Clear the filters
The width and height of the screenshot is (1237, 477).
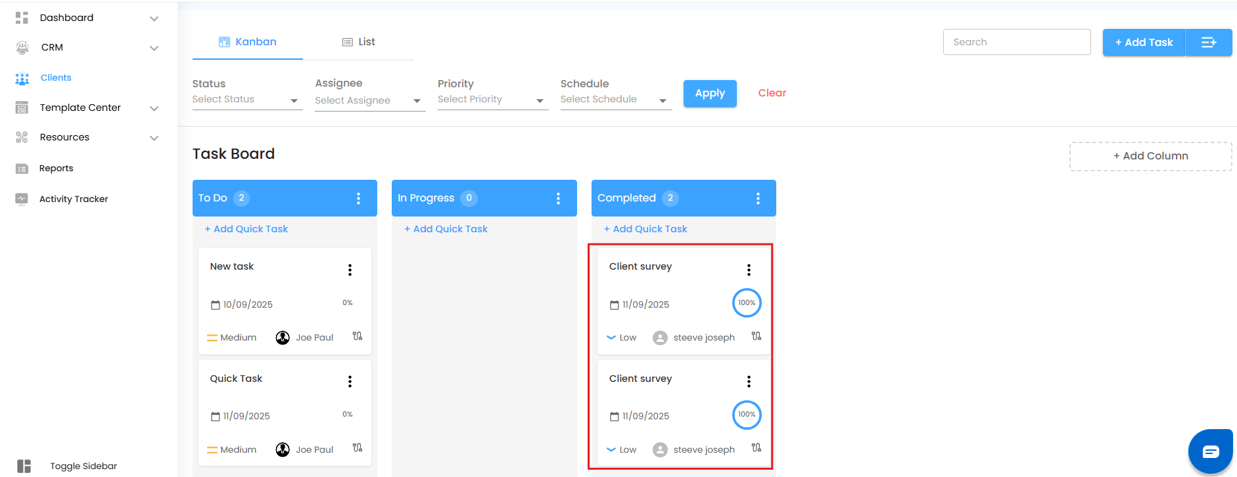(772, 93)
